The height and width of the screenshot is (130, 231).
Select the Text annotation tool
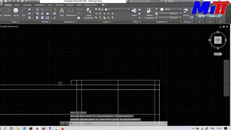62,12
